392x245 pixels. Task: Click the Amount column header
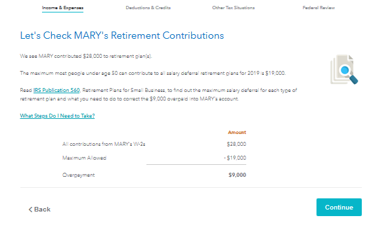237,132
